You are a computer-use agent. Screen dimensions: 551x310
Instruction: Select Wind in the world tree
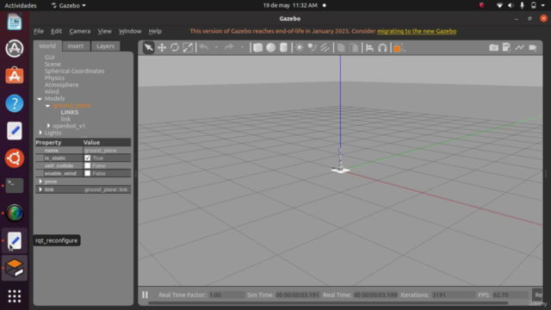(52, 92)
